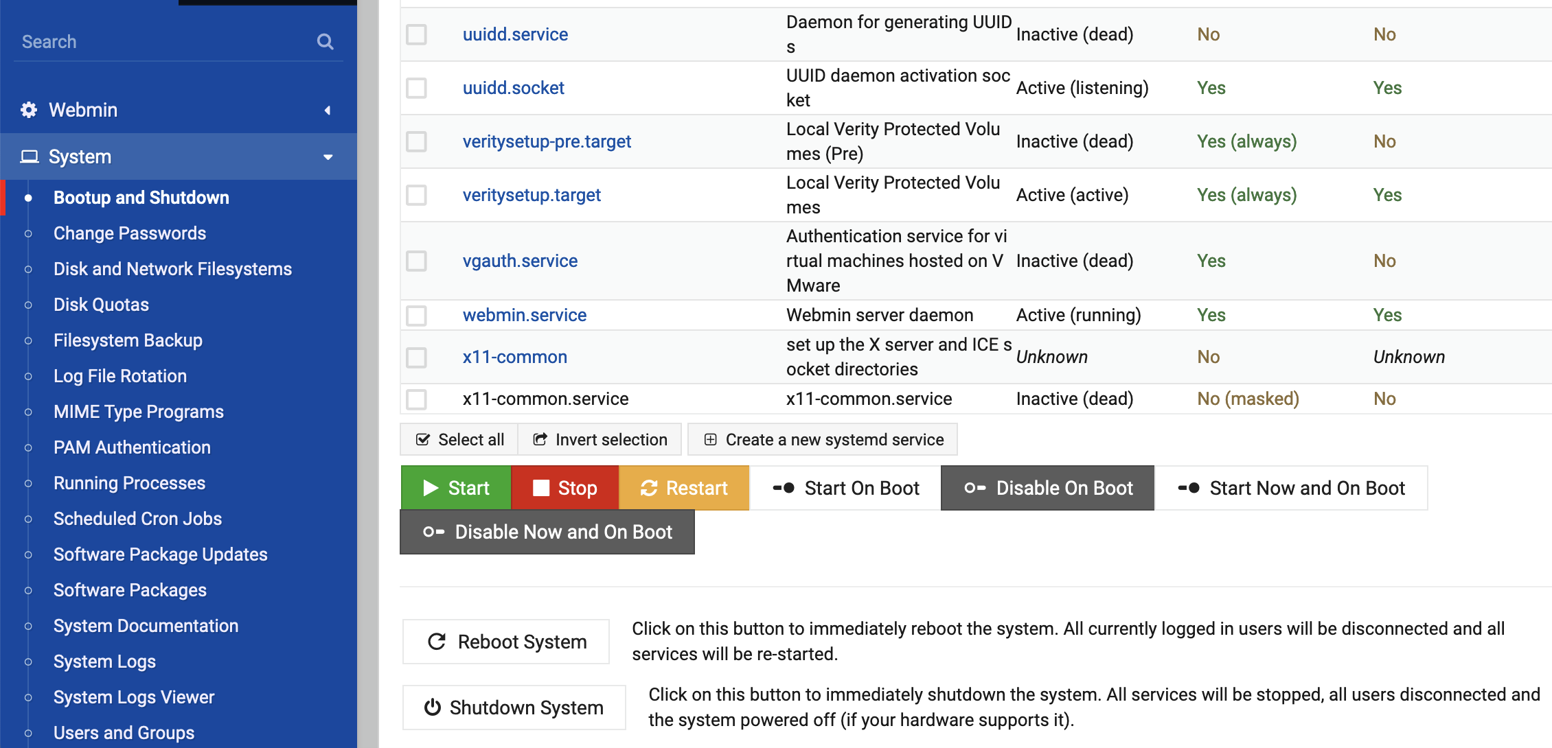This screenshot has width=1552, height=748.
Task: Open Disk and Network Filesystems
Action: tap(173, 269)
